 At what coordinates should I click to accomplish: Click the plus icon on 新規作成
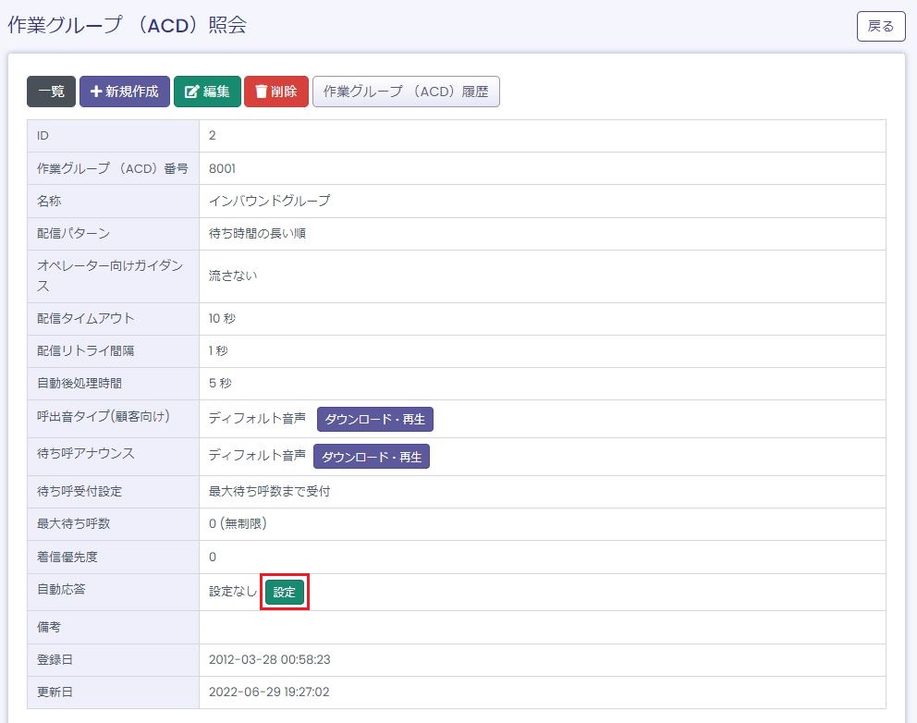pos(95,92)
